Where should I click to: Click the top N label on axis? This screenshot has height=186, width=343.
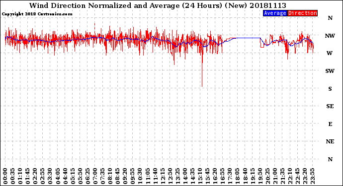tap(330, 18)
